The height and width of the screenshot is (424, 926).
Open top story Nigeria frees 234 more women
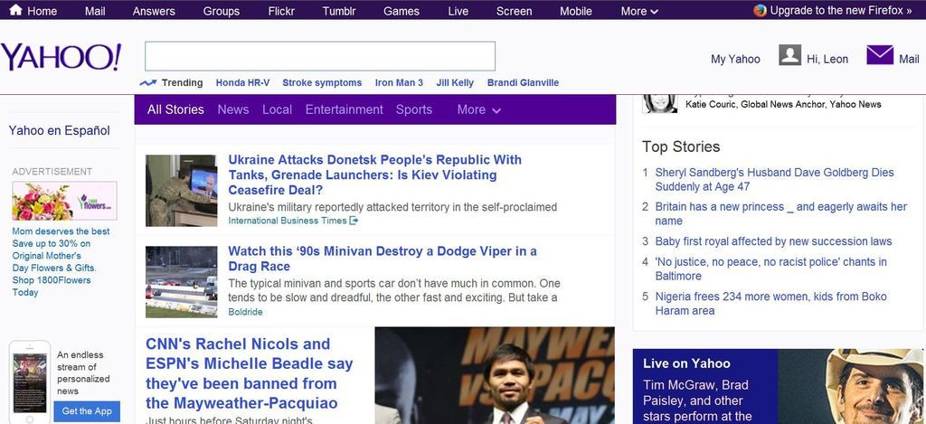(x=770, y=304)
